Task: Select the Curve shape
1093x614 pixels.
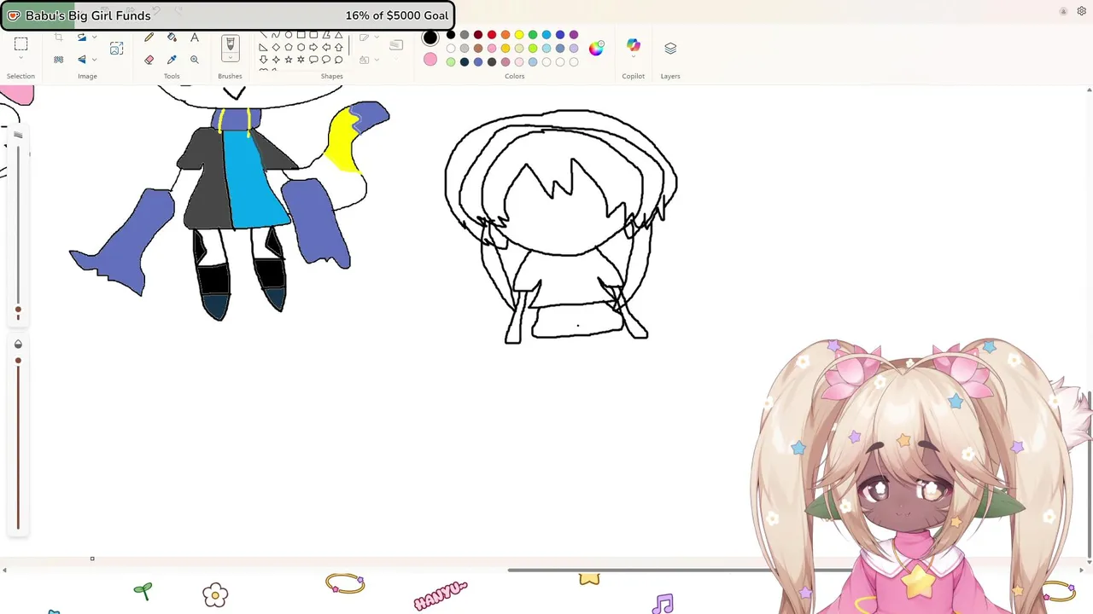Action: [276, 35]
